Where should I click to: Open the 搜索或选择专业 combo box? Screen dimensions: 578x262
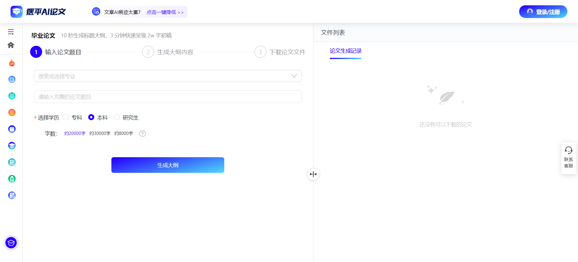click(163, 76)
